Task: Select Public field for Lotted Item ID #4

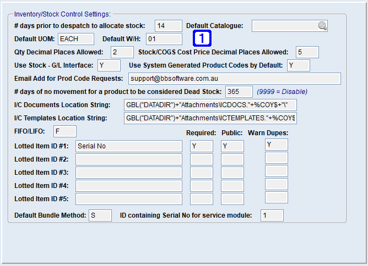Action: click(232, 186)
